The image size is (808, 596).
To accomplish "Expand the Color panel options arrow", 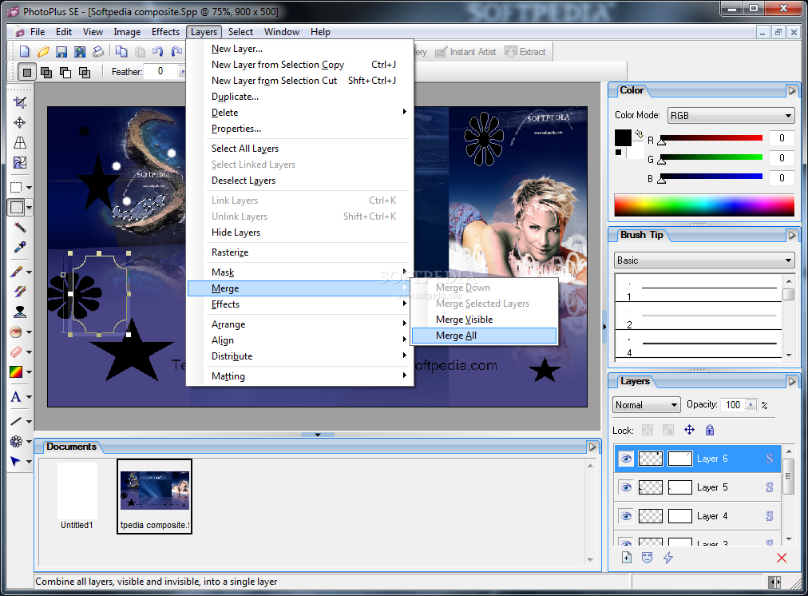I will 792,91.
